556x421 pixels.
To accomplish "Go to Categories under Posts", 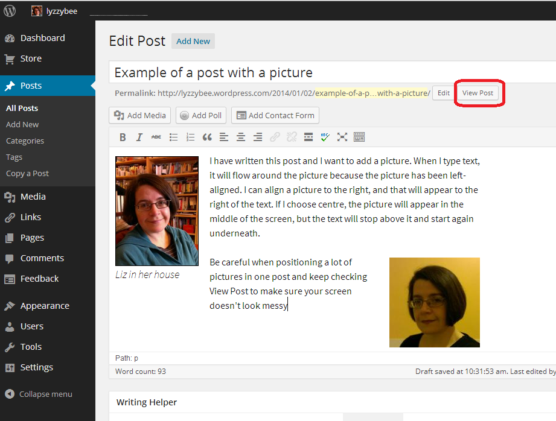I will coord(25,141).
